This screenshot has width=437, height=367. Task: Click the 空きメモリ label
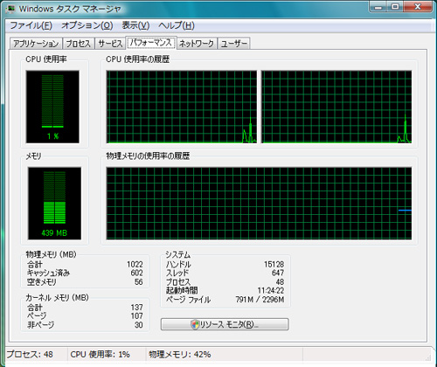click(x=42, y=282)
